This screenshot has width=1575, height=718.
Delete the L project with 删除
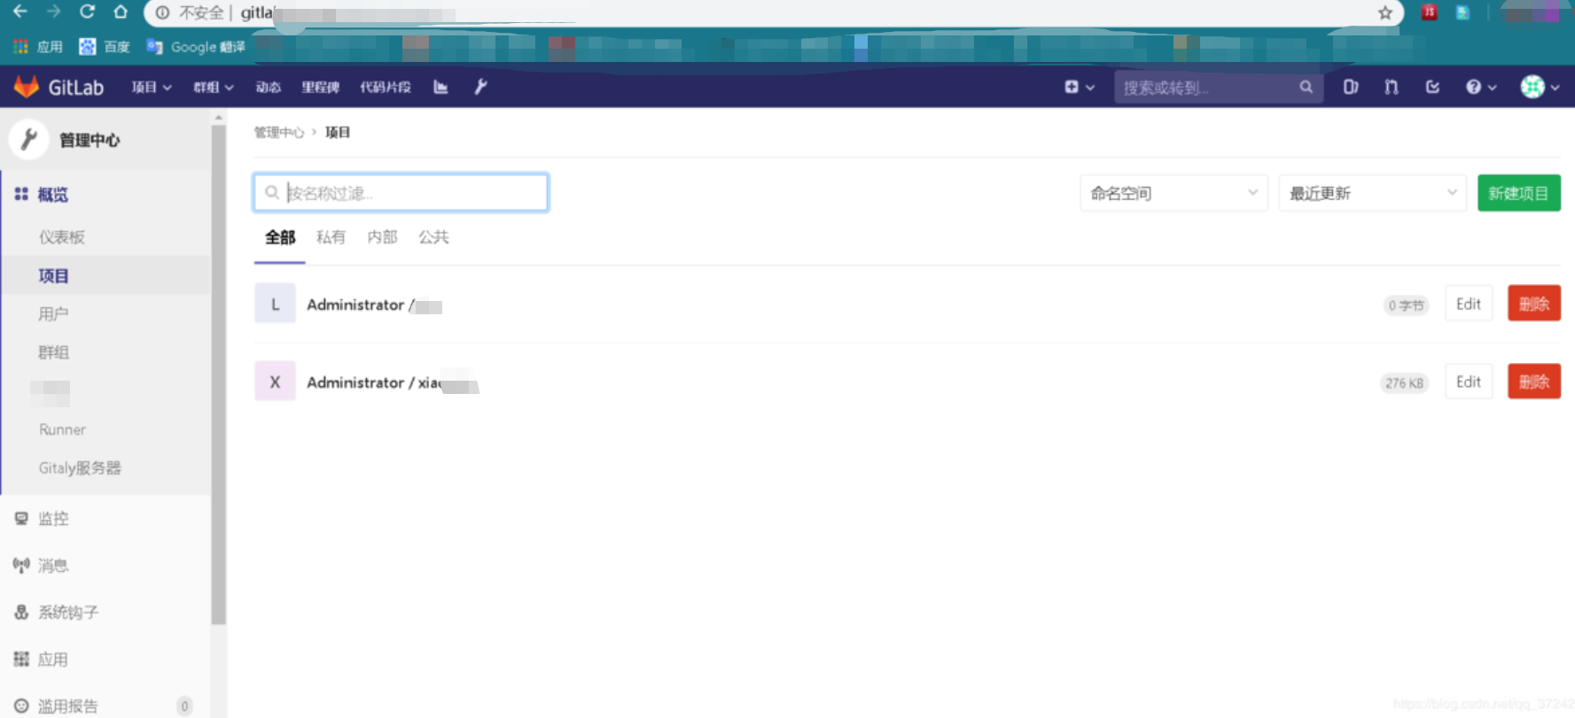1534,304
